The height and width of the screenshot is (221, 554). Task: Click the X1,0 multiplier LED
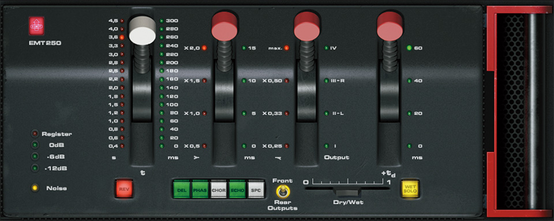[x=204, y=113]
